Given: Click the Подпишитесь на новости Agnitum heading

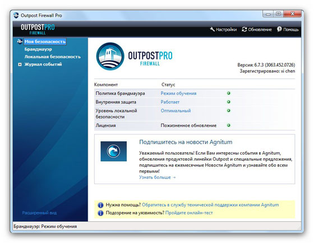Looking at the screenshot, I should pyautogui.click(x=186, y=142).
